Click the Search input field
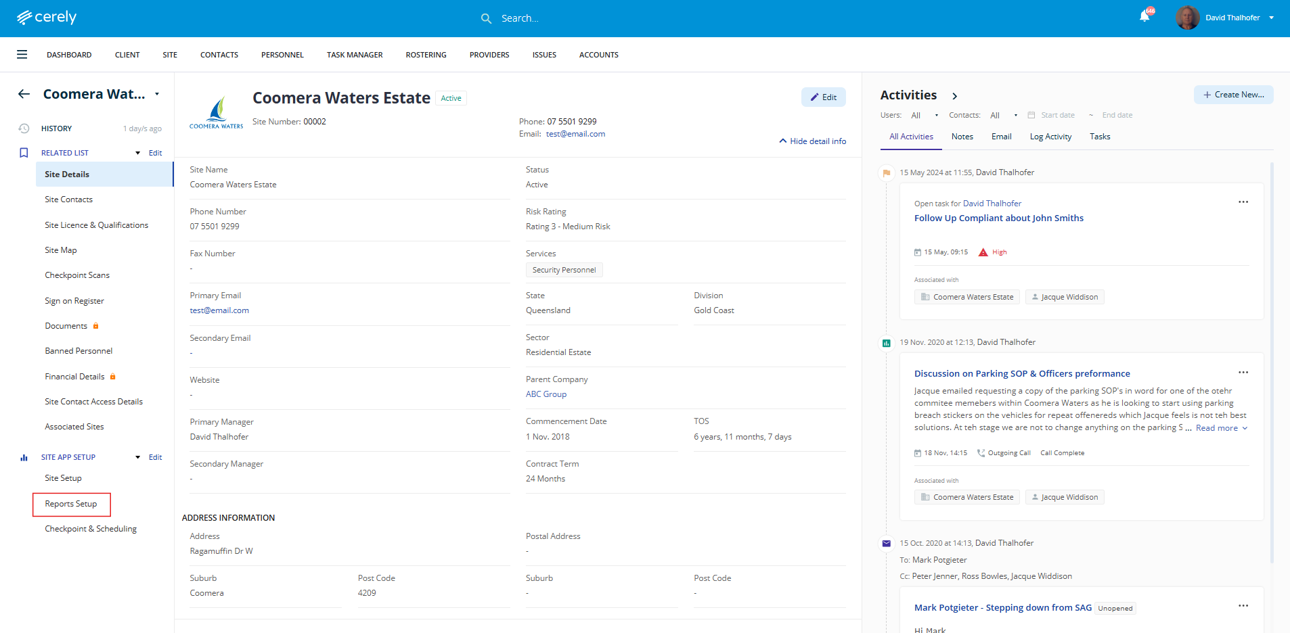This screenshot has width=1290, height=633. pyautogui.click(x=609, y=18)
